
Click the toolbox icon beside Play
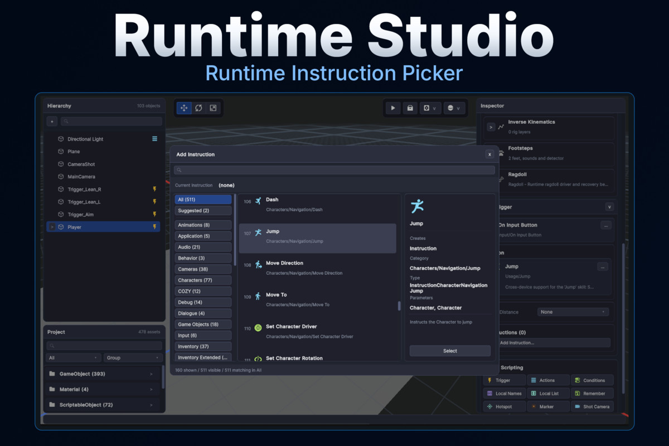tap(410, 108)
